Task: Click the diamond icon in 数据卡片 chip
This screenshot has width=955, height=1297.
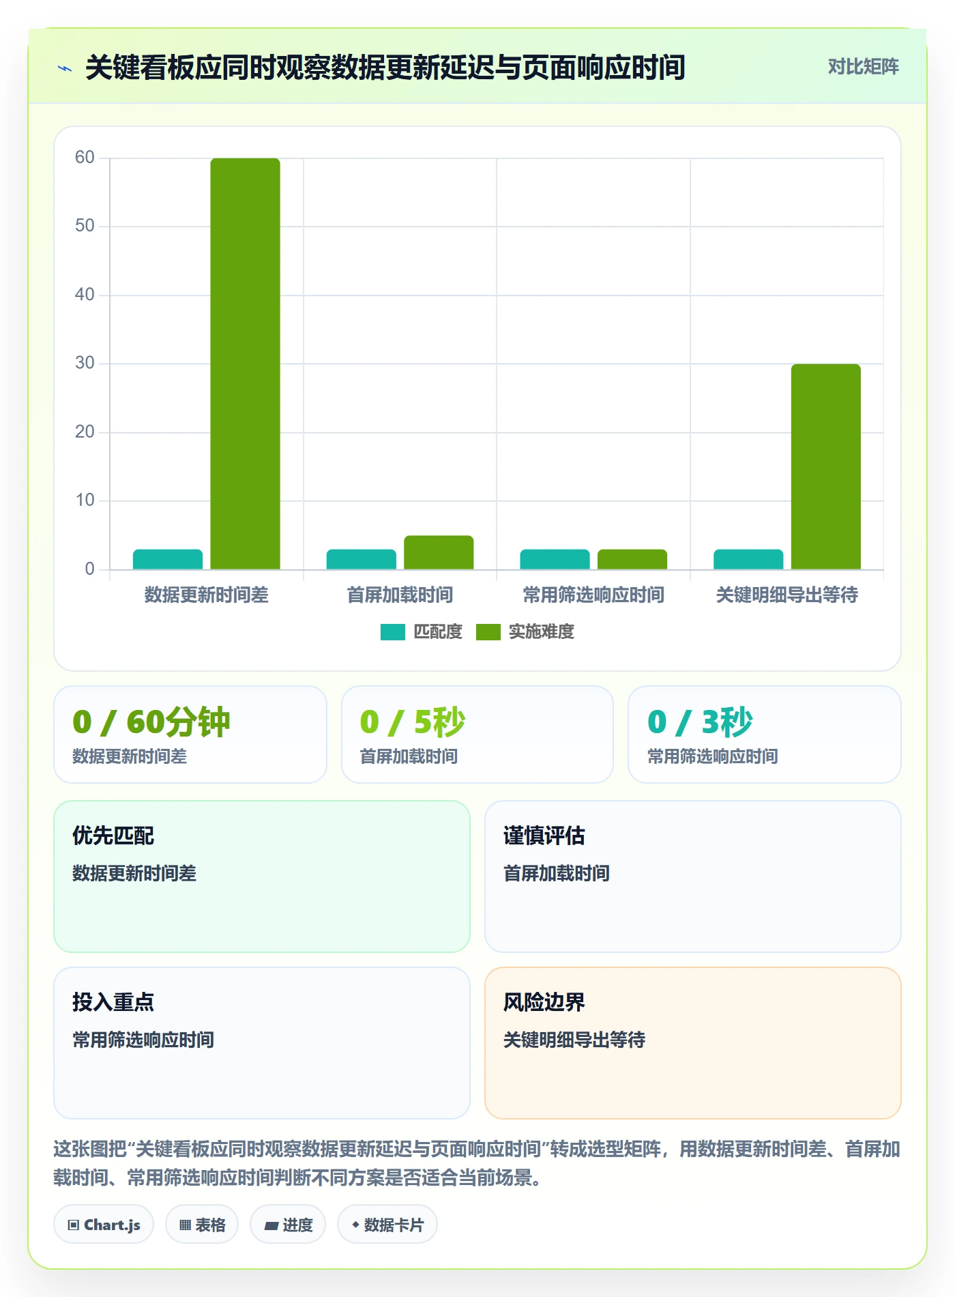Action: (355, 1225)
